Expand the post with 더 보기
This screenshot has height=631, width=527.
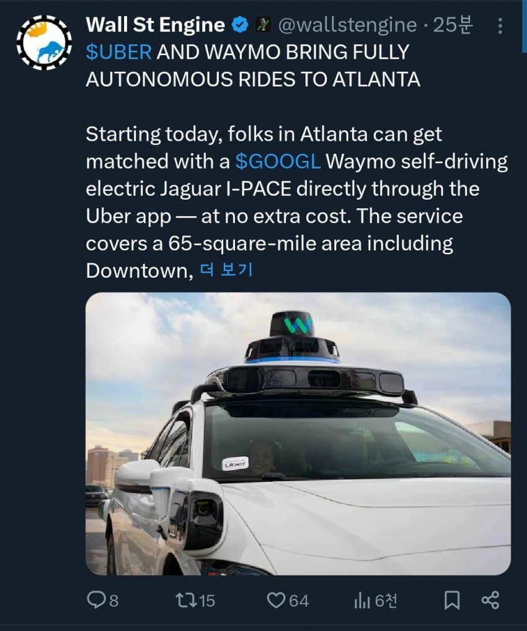click(226, 270)
